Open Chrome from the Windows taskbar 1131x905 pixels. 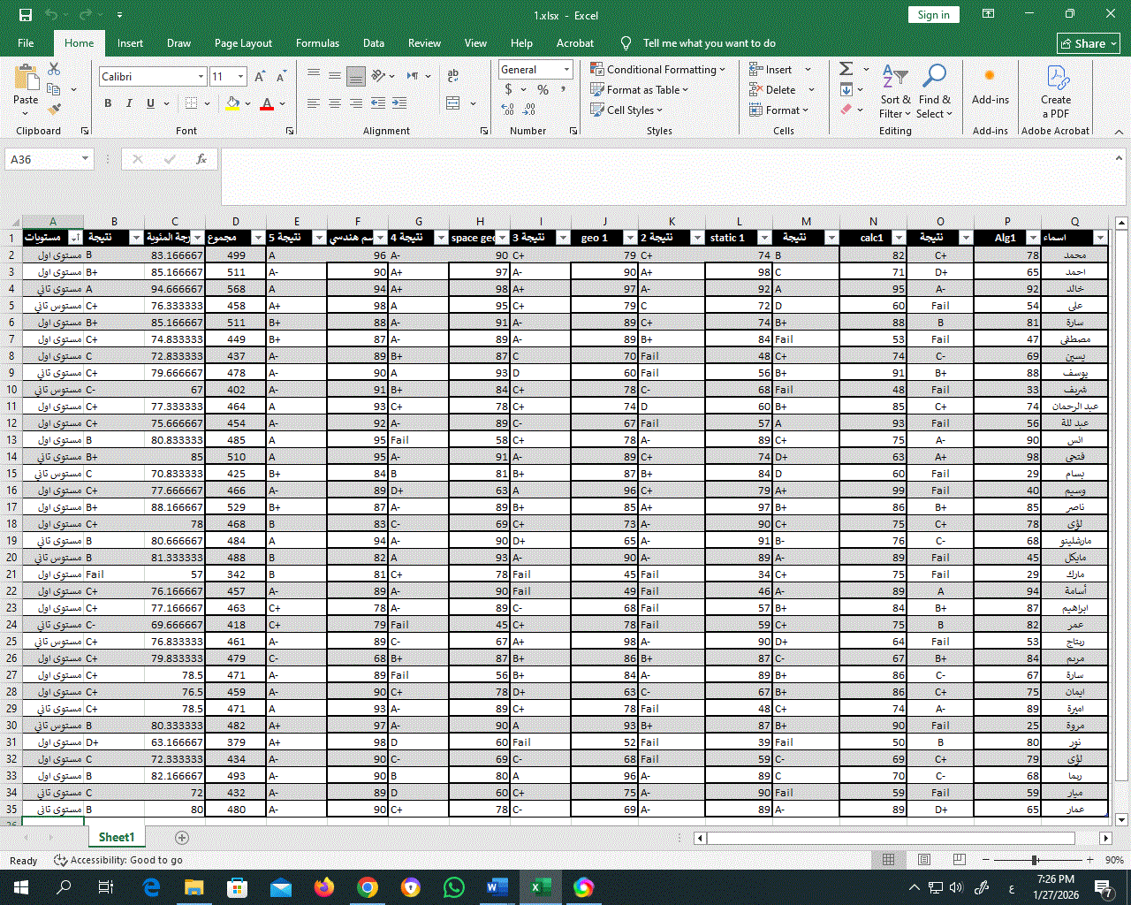pos(368,887)
